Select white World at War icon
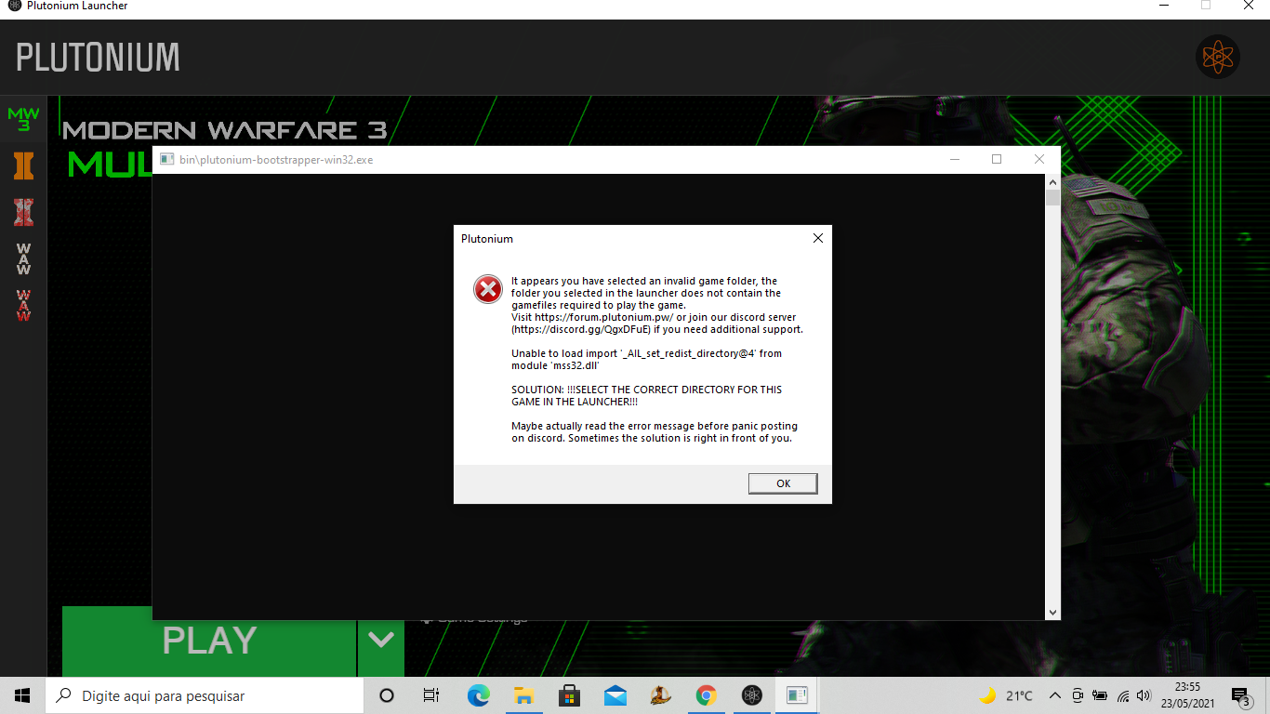Viewport: 1270px width, 714px height. click(x=23, y=258)
